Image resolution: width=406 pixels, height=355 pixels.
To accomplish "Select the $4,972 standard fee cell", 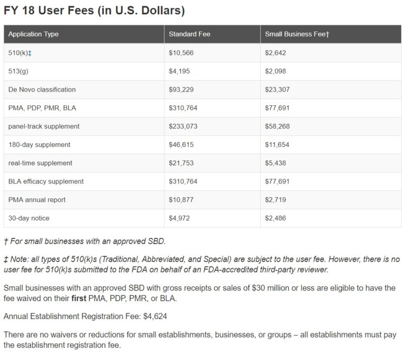I will (180, 218).
